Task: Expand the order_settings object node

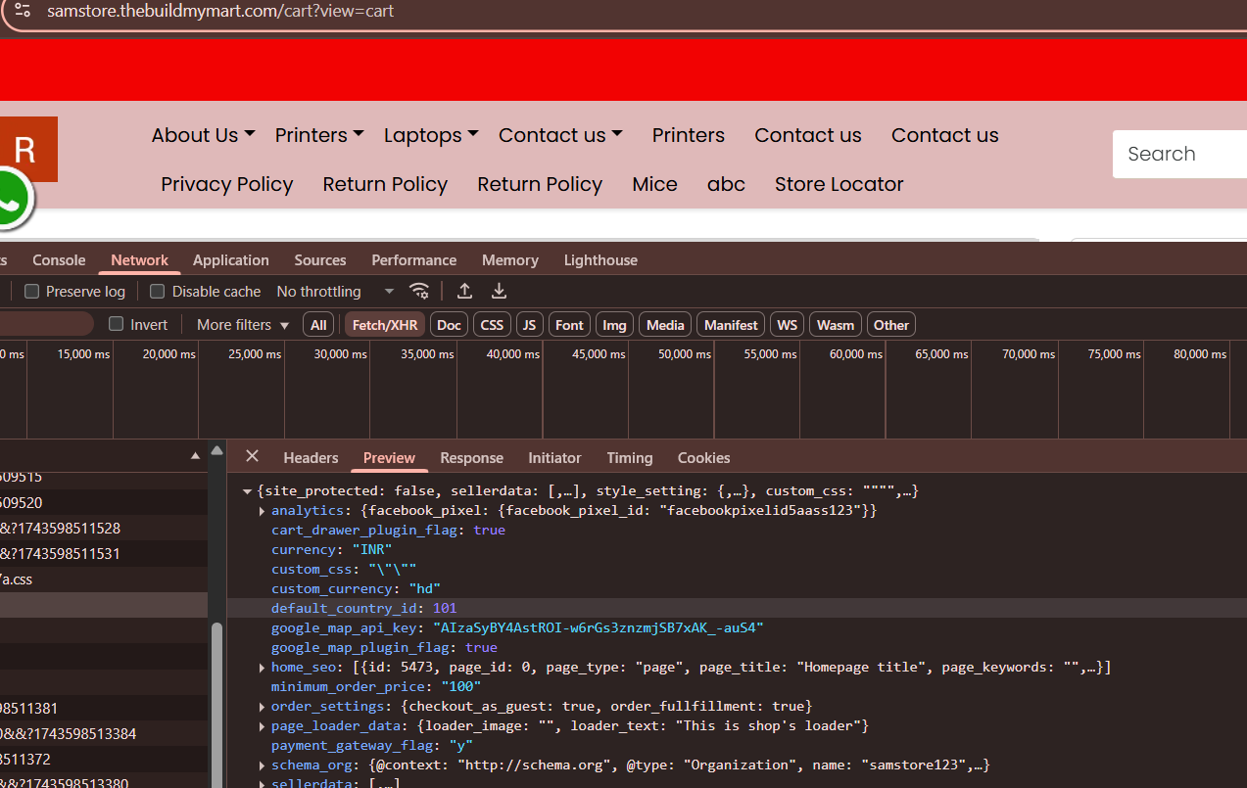Action: 262,707
